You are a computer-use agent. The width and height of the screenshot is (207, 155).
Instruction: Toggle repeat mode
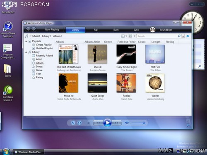[79, 123]
